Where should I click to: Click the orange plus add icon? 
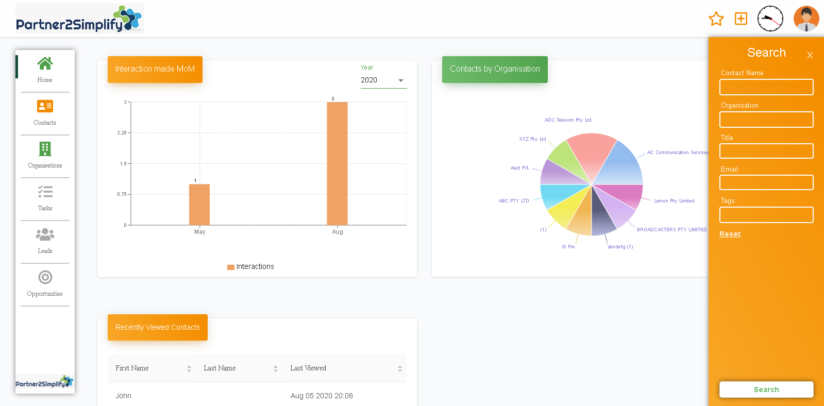pos(741,19)
